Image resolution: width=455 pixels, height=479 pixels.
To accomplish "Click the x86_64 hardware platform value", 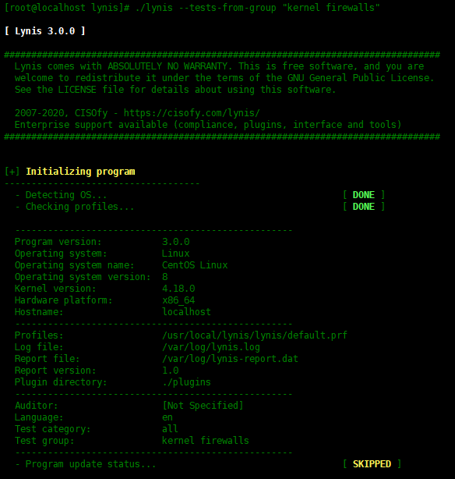I will tap(178, 300).
